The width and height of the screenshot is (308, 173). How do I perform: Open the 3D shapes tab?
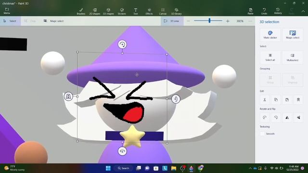[108, 12]
